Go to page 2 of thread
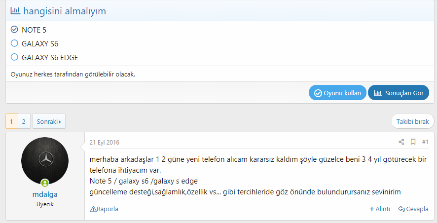Image resolution: width=437 pixels, height=223 pixels. point(24,121)
